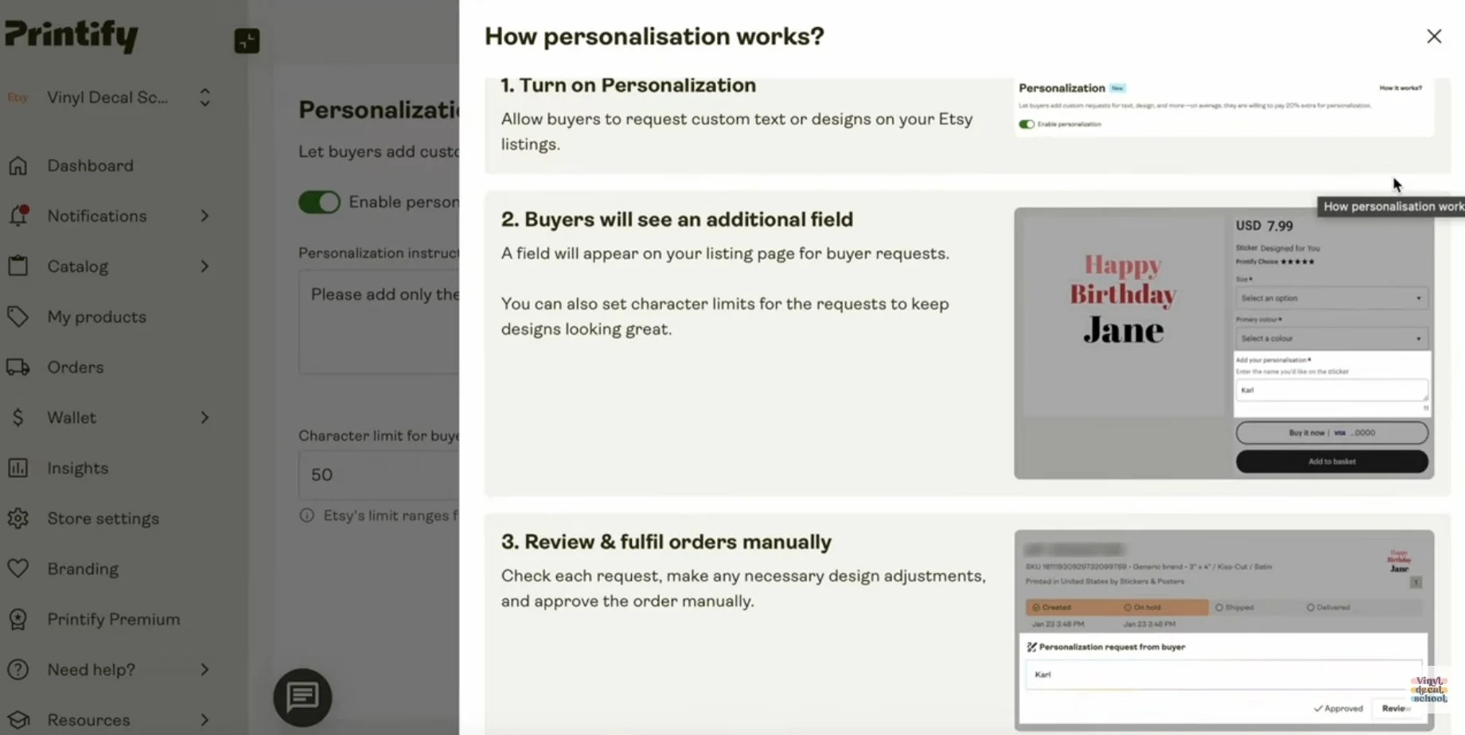Expand the Resources submenu chevron
1465x735 pixels.
click(x=205, y=720)
